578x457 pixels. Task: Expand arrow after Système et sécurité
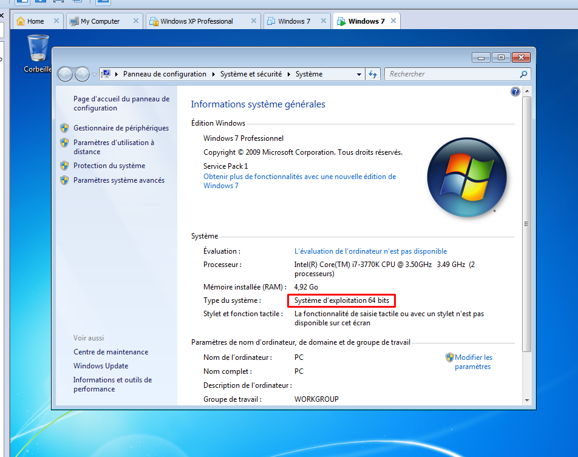click(288, 74)
